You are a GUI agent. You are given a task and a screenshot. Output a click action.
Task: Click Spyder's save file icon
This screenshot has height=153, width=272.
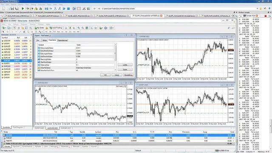12,8
